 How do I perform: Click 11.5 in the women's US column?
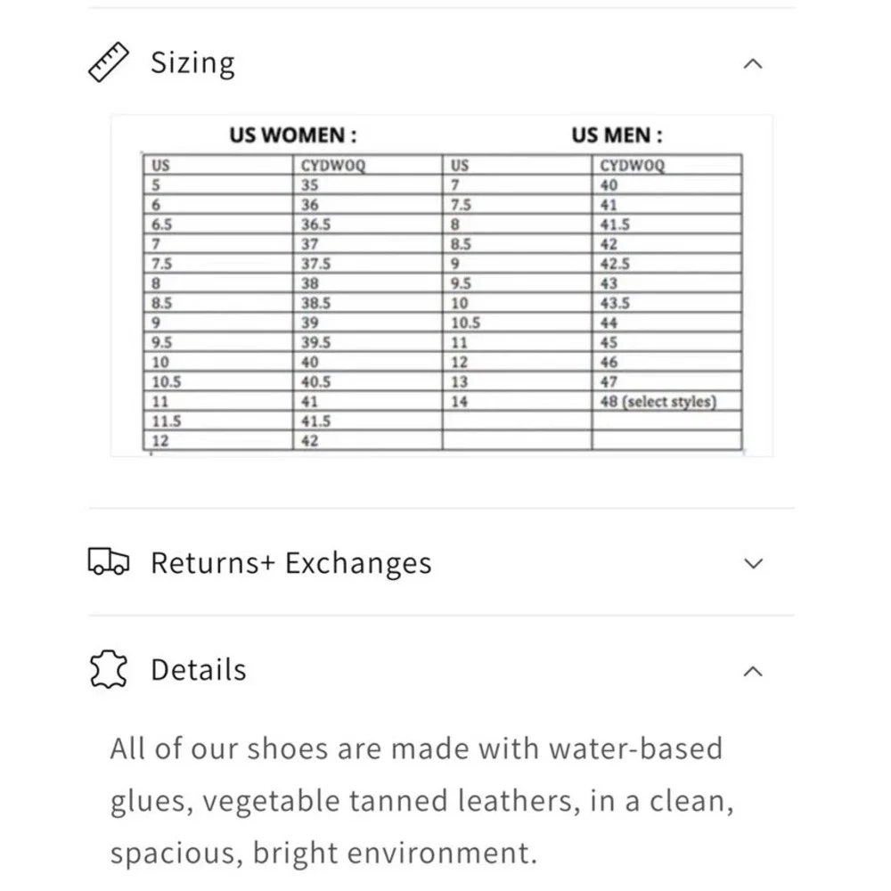[x=217, y=421]
